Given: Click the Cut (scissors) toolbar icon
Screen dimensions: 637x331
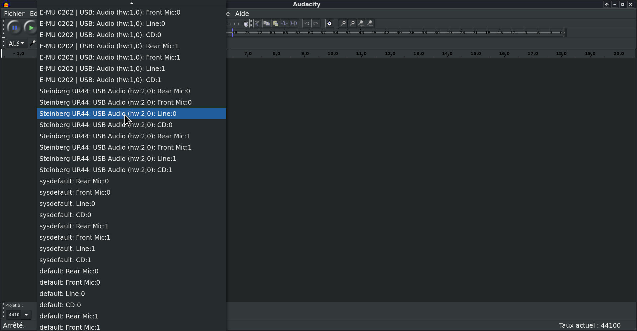Looking at the screenshot, I should coord(257,23).
